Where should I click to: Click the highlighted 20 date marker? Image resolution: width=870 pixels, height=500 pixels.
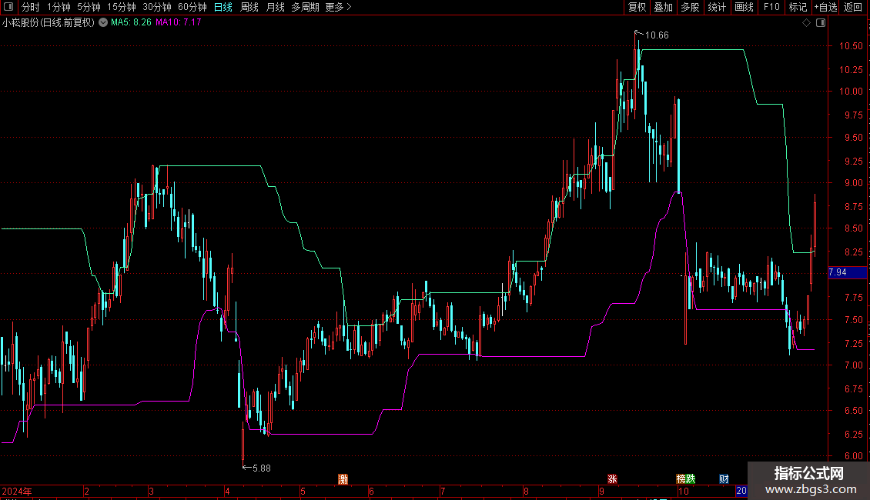[x=741, y=491]
